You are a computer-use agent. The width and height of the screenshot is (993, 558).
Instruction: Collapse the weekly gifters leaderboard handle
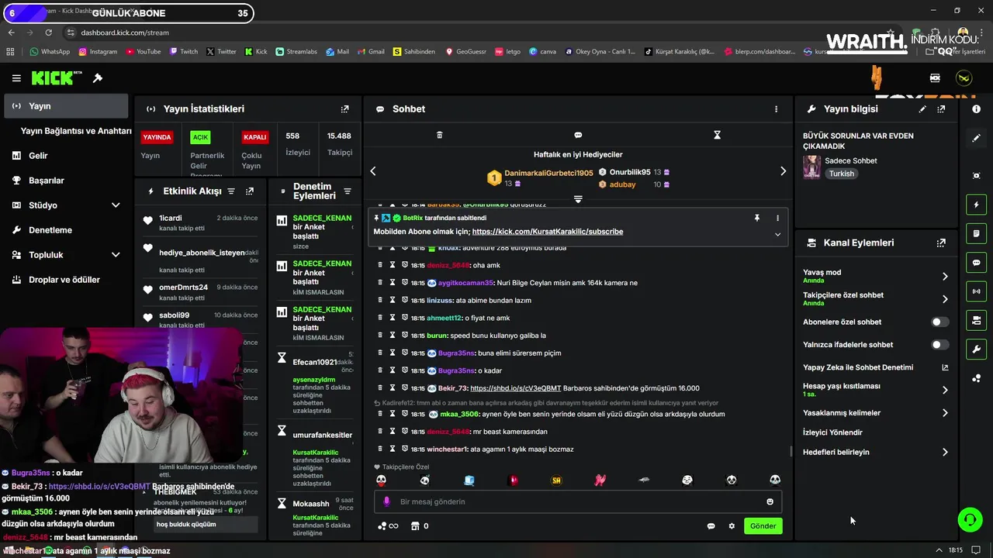coord(578,199)
